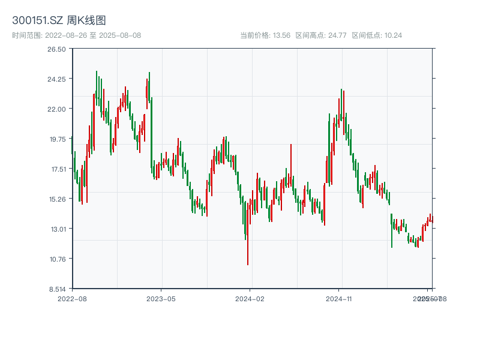Image resolution: width=480 pixels, height=360 pixels.
Task: Click the 2023-05 date axis label
Action: [x=161, y=298]
